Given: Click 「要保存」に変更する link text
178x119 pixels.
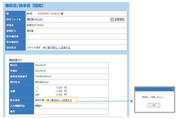Looking at the screenshot, I should pyautogui.click(x=61, y=100).
